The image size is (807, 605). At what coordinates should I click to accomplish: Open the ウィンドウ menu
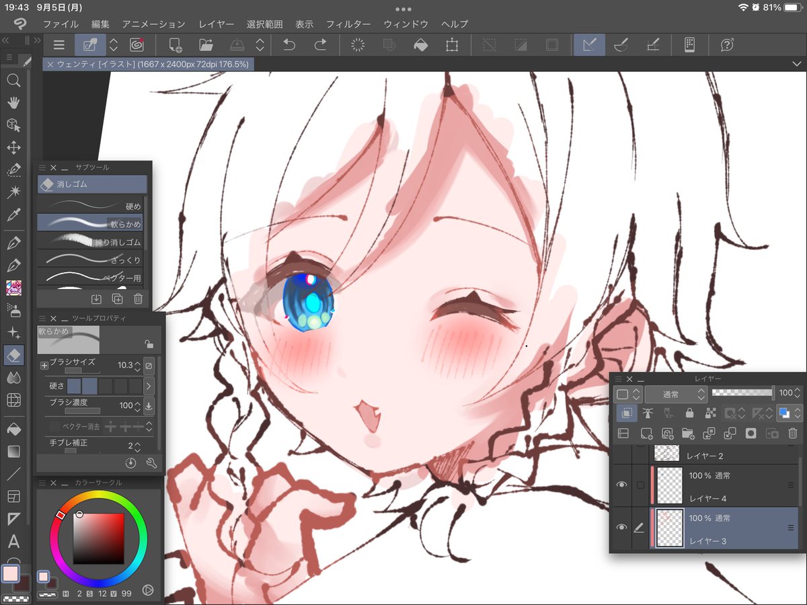point(406,24)
